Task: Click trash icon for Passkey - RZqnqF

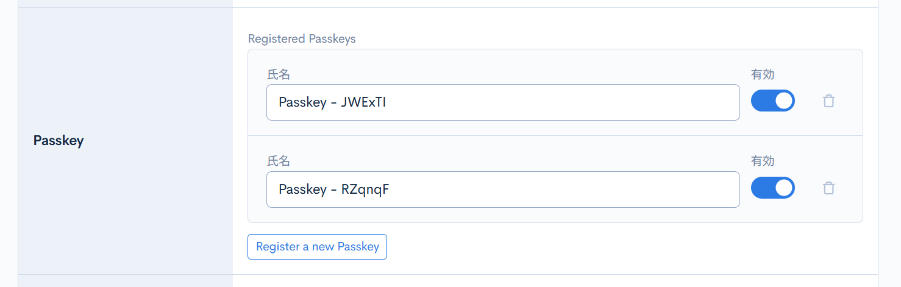Action: [x=828, y=188]
